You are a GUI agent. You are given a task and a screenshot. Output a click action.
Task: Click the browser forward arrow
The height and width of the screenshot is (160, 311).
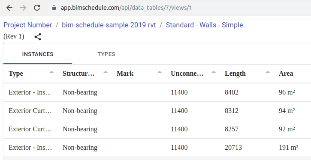[23, 8]
